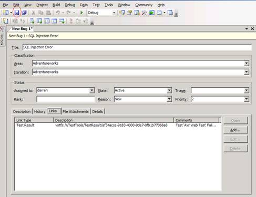Click into the Rank input field
The height and width of the screenshot is (197, 256).
click(x=66, y=99)
